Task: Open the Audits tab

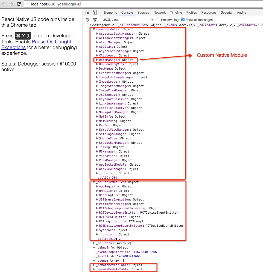Action: click(241, 13)
